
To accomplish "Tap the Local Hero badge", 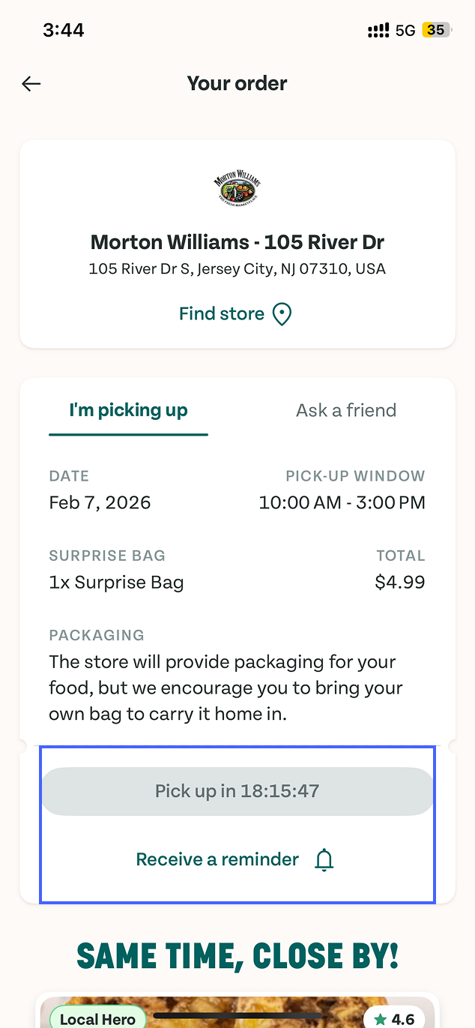I will point(97,1019).
